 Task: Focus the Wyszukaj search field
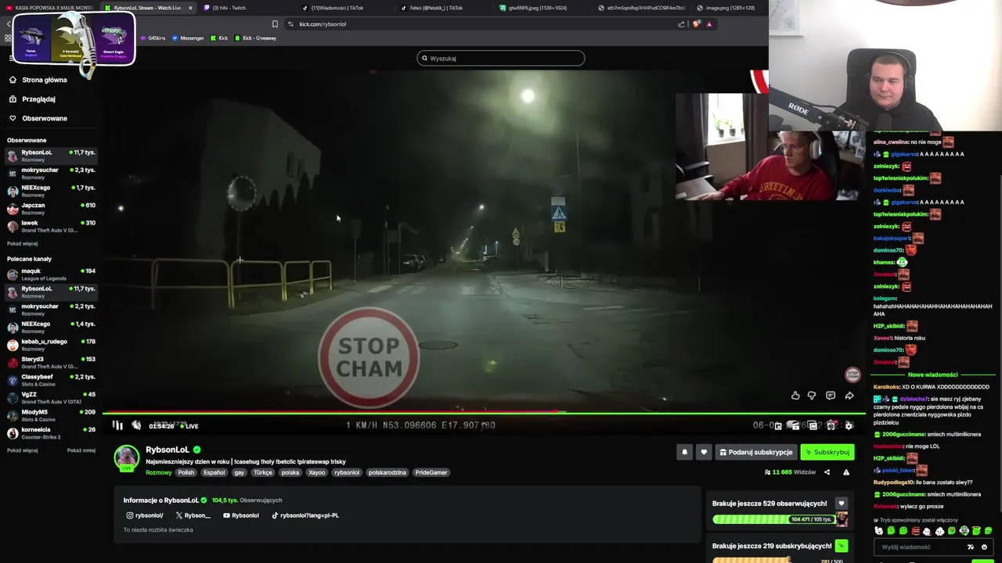click(x=501, y=58)
